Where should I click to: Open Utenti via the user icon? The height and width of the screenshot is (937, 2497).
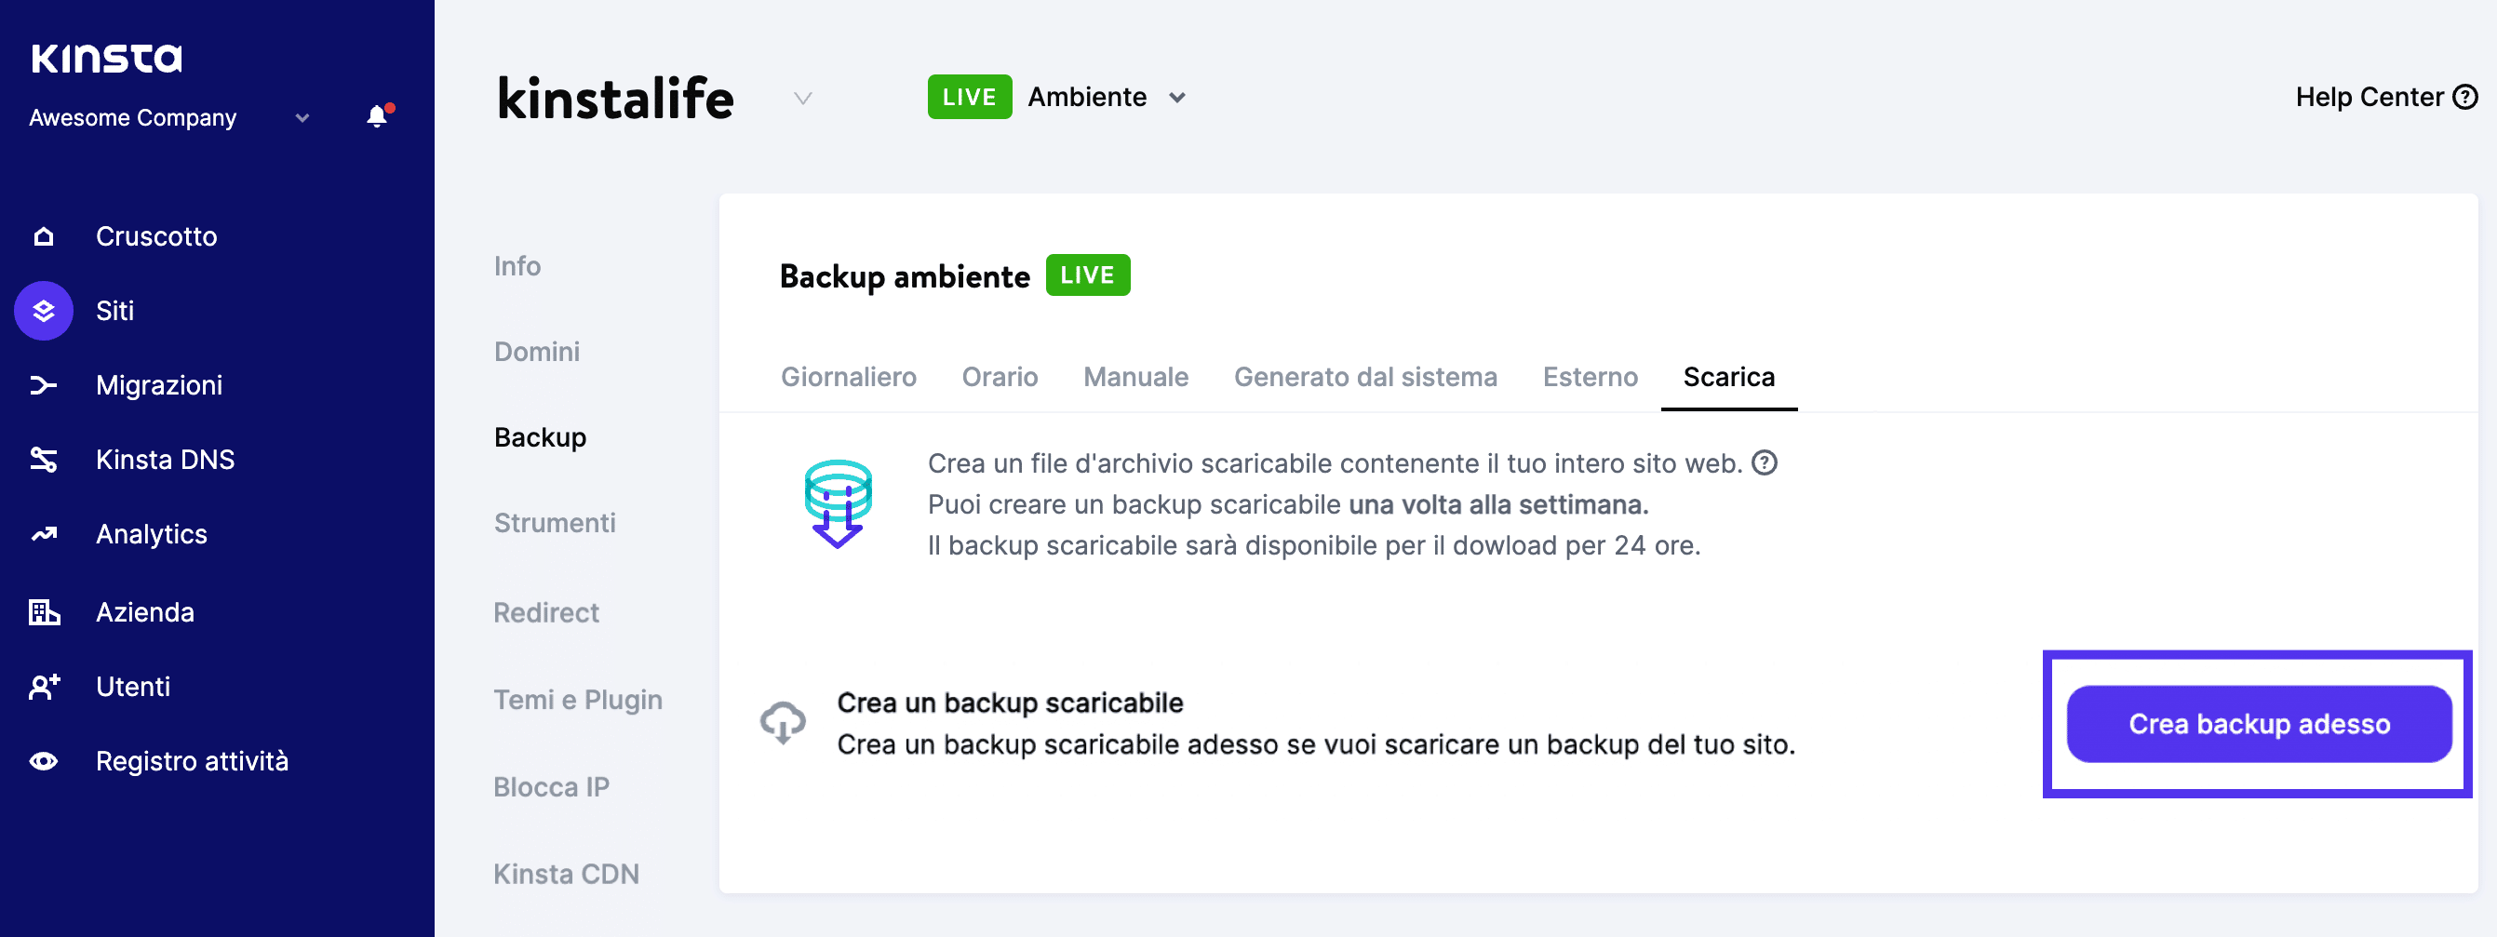(x=43, y=686)
